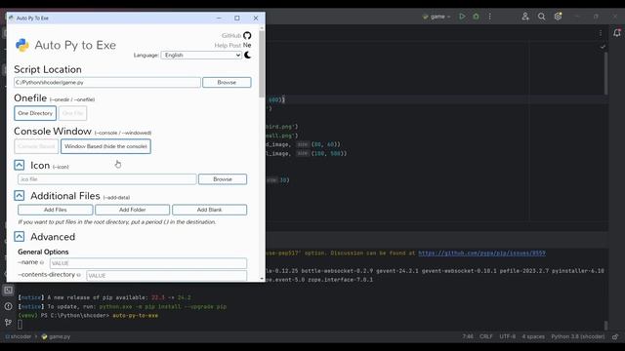625x351 pixels.
Task: Open PyCharm notifications bell
Action: coord(617,32)
